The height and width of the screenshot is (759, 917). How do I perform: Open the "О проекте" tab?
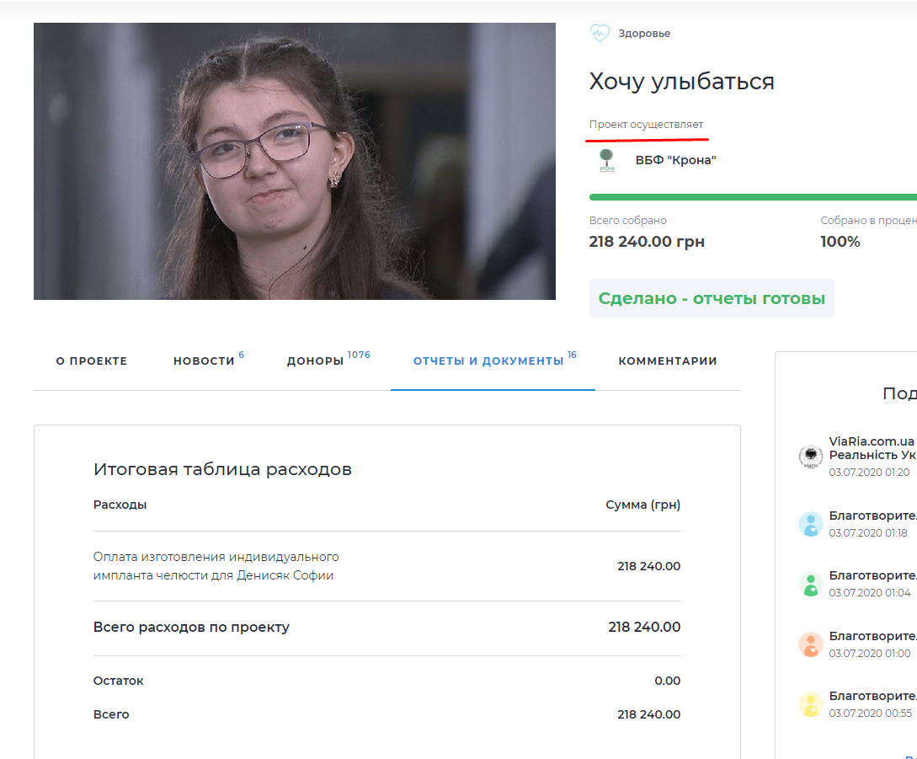click(x=92, y=361)
